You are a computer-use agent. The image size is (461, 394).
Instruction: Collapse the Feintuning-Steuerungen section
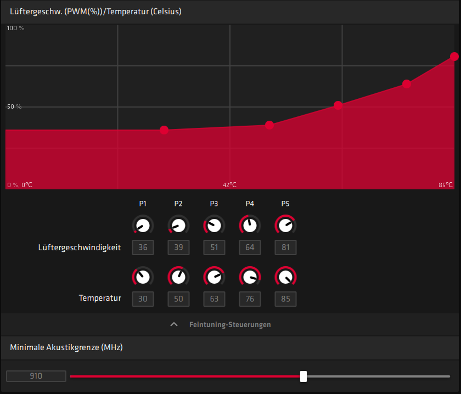[174, 324]
